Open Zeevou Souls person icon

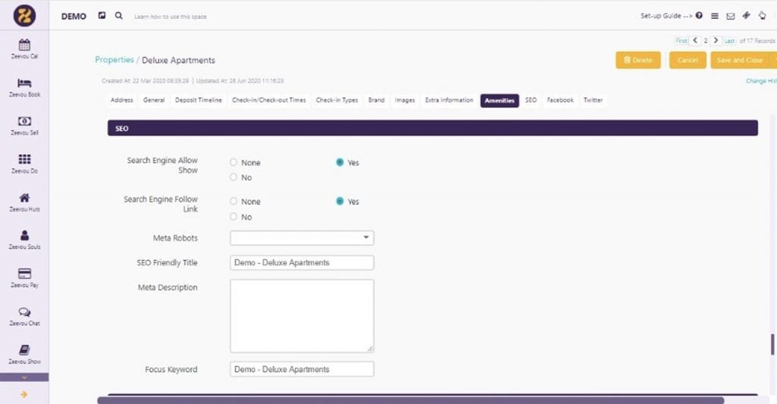[x=24, y=235]
